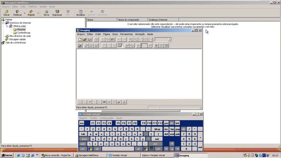Select Discagem rápida in the tree
Viewport: 281px width, 158px height.
point(18,39)
